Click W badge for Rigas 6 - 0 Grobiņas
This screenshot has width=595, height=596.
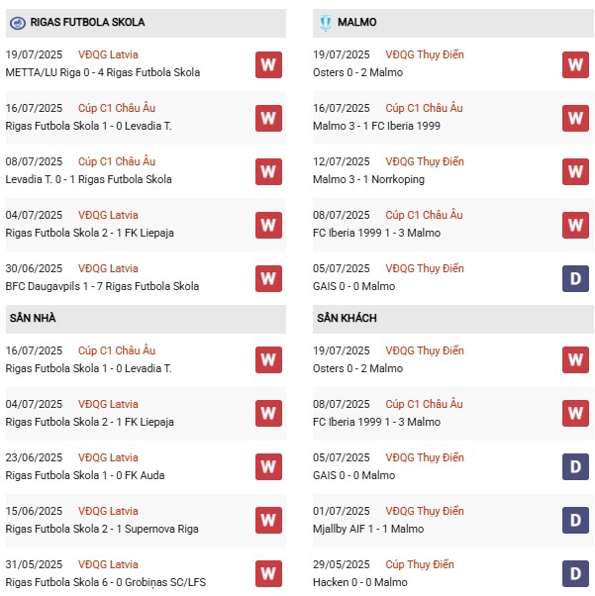[x=268, y=573]
